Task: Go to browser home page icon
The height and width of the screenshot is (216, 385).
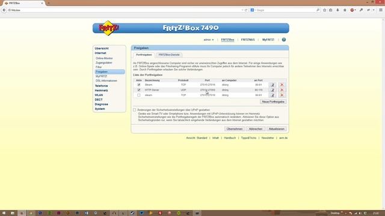Action: point(345,10)
